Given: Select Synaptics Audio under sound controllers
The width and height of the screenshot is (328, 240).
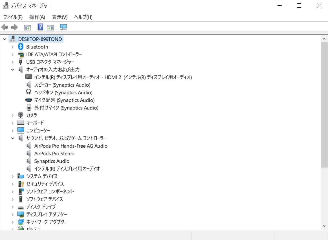Looking at the screenshot, I should (x=52, y=161).
